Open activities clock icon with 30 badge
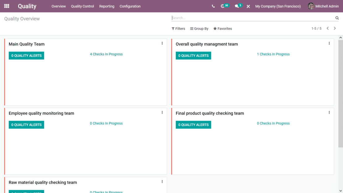Image resolution: width=343 pixels, height=193 pixels. click(x=223, y=6)
